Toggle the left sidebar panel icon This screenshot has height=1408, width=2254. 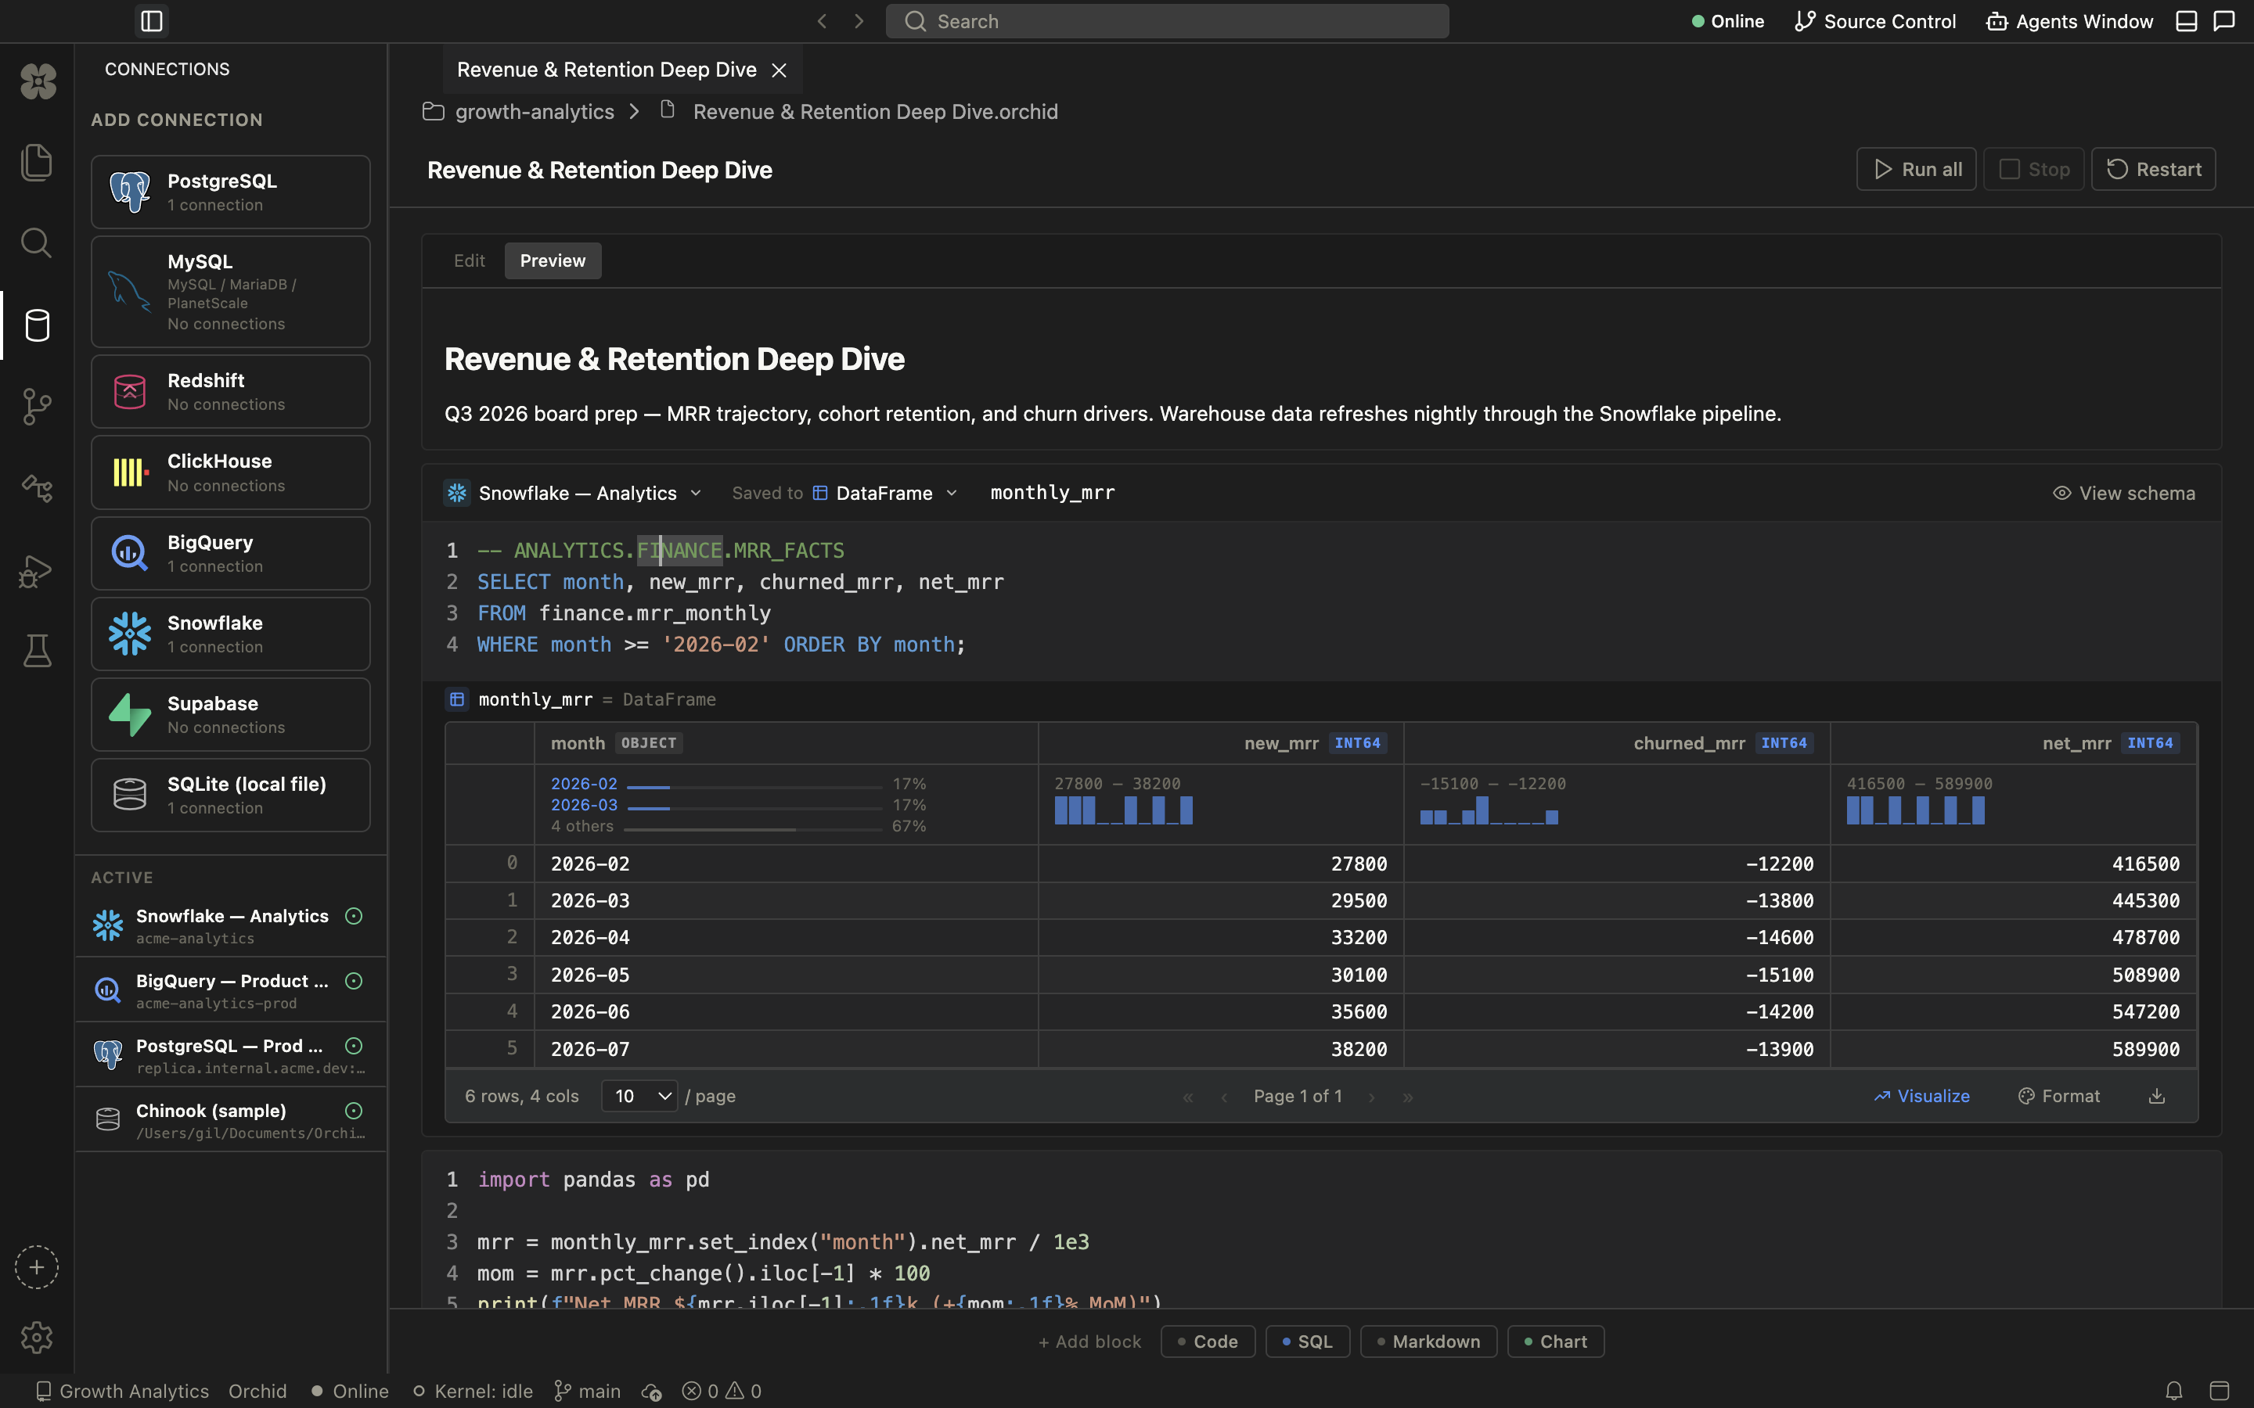(x=152, y=20)
